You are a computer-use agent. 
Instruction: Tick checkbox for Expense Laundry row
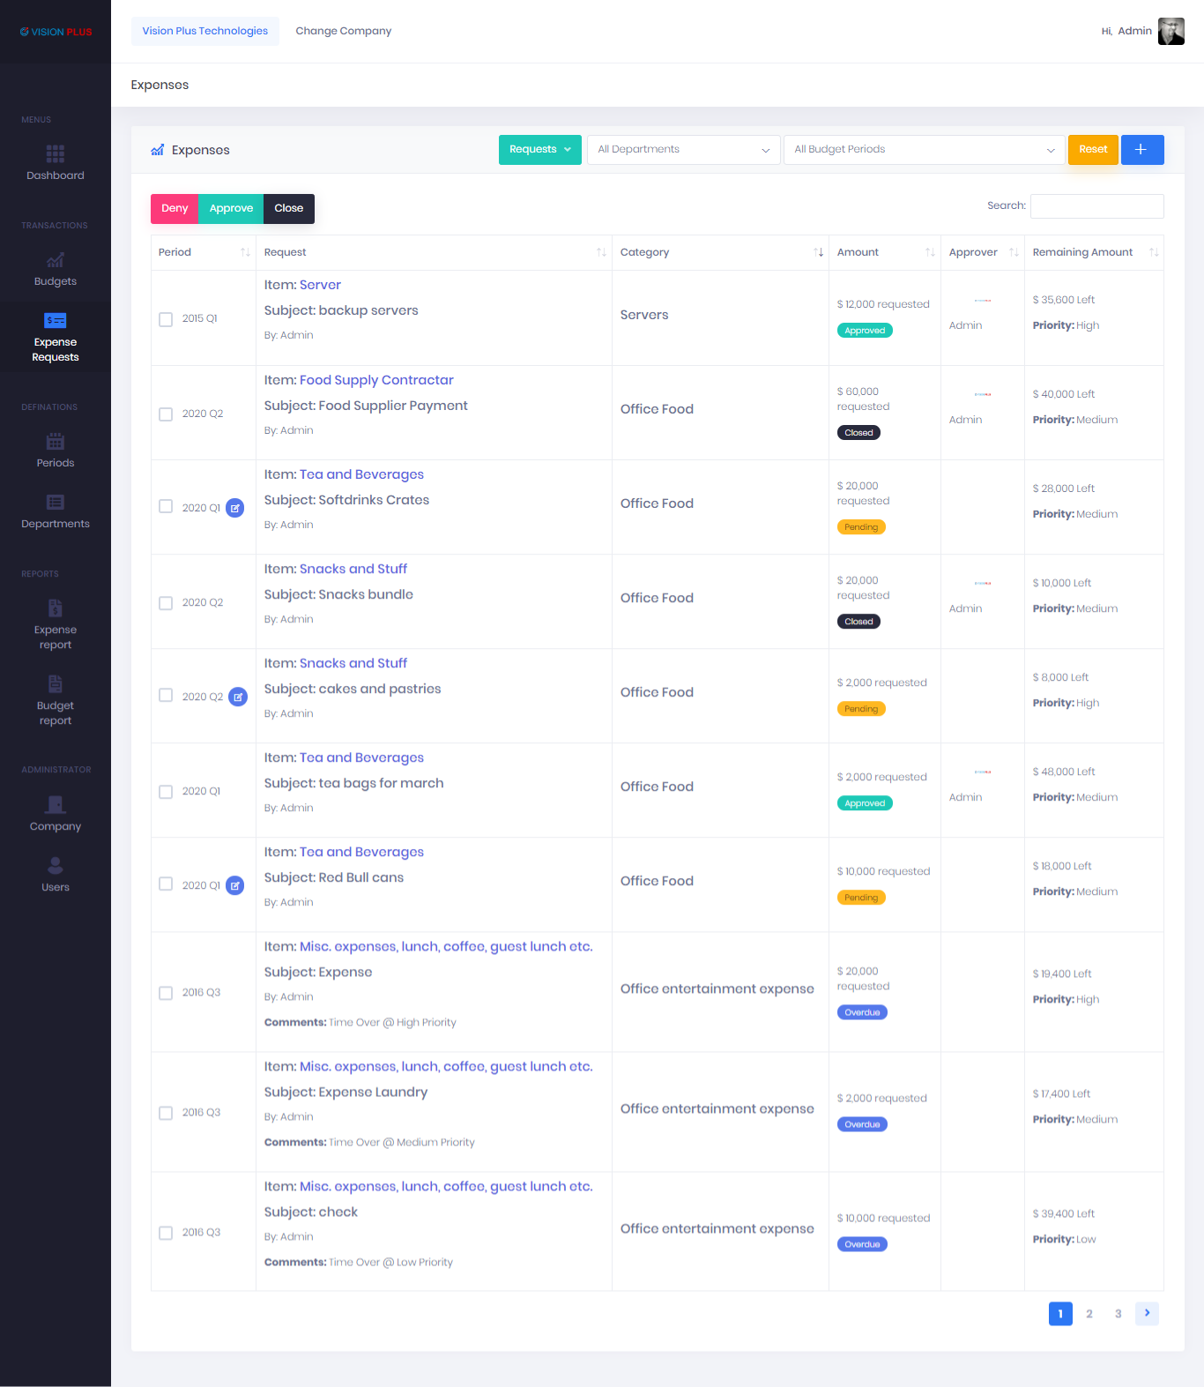166,1113
